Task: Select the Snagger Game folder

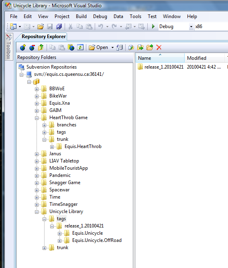Action: point(65,183)
